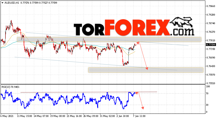
Task: Select the RSI(13) 70.9401 indicator label
Action: coord(11,87)
